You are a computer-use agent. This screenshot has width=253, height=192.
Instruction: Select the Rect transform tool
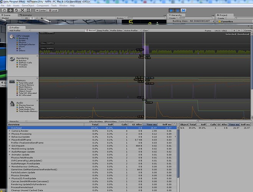(x=28, y=10)
